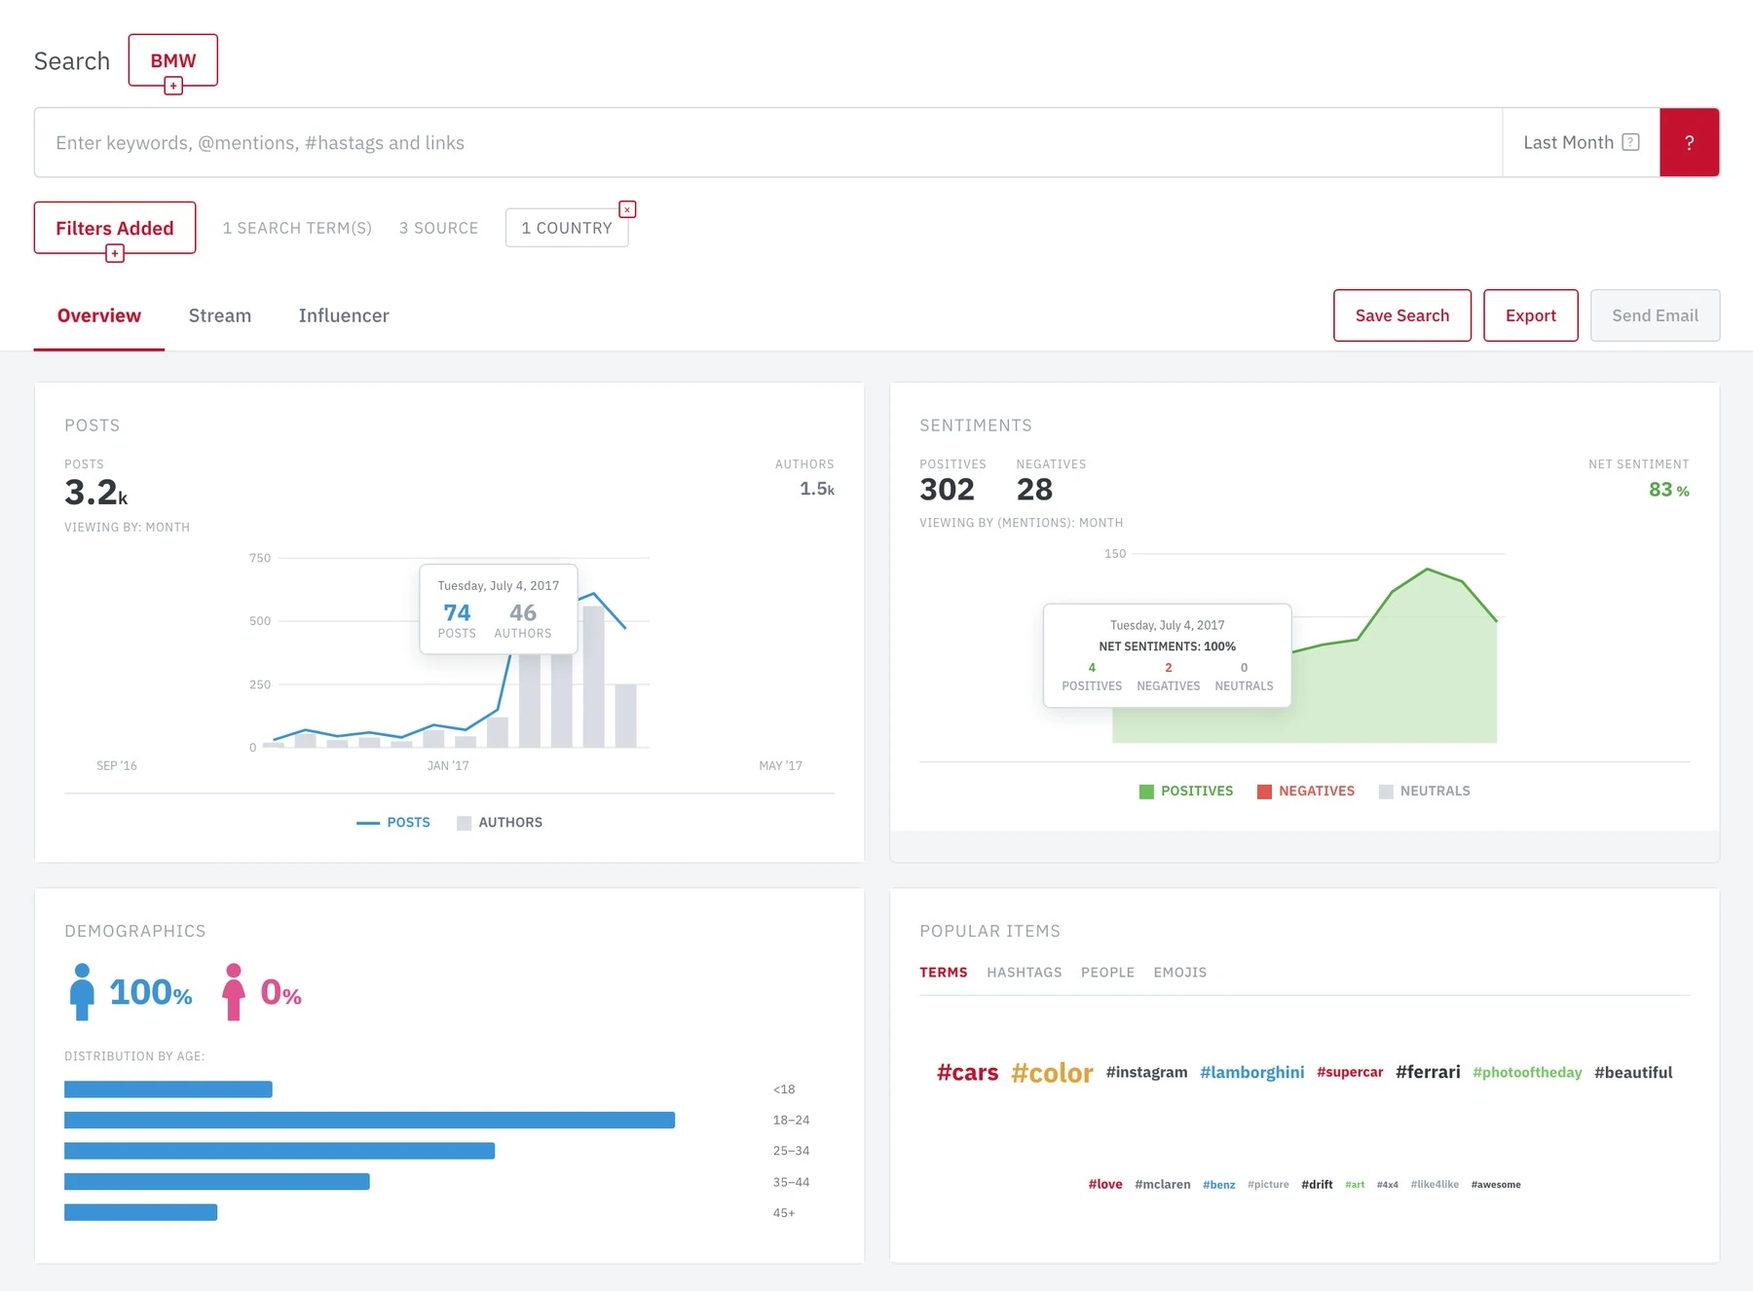Open the HASHTAGS tab in Popular Items

[1025, 973]
